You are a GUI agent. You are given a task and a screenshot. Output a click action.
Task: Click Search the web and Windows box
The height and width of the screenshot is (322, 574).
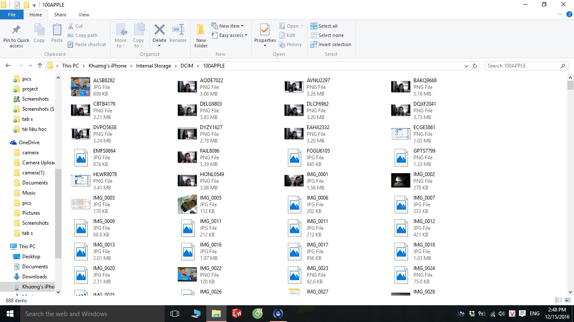92,314
